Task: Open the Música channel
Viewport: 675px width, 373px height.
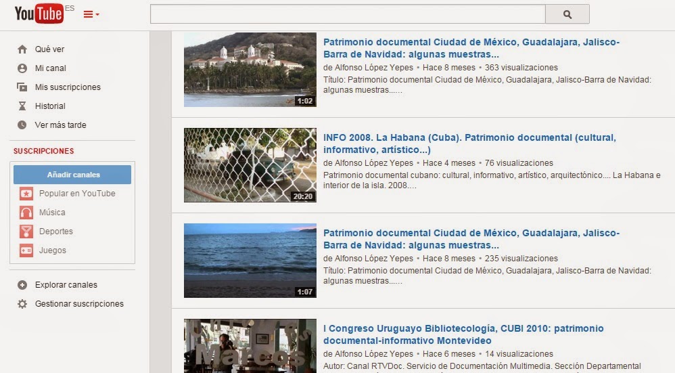Action: tap(52, 213)
